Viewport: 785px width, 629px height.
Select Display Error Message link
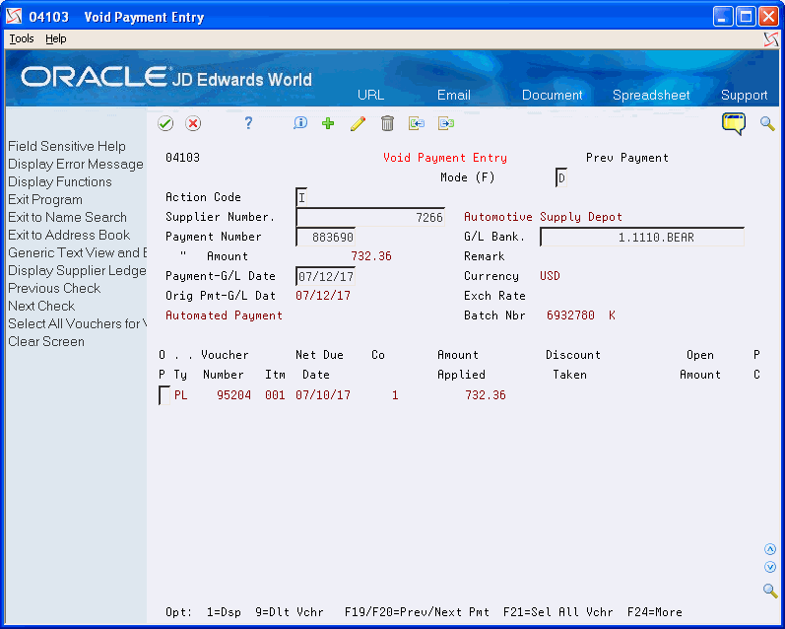[x=76, y=165]
